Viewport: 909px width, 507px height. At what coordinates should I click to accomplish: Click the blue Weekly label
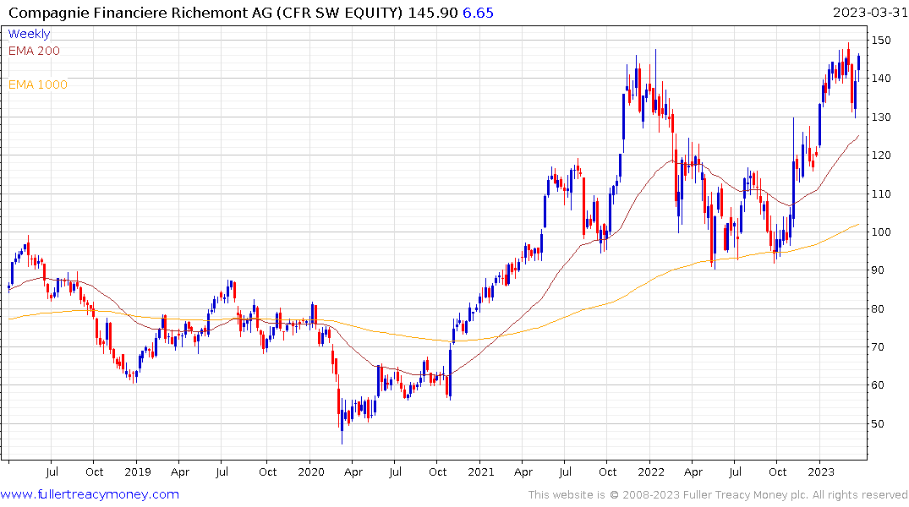(29, 34)
